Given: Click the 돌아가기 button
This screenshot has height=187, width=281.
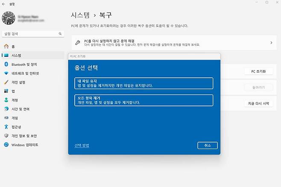Looking at the screenshot, I should coord(258,88).
